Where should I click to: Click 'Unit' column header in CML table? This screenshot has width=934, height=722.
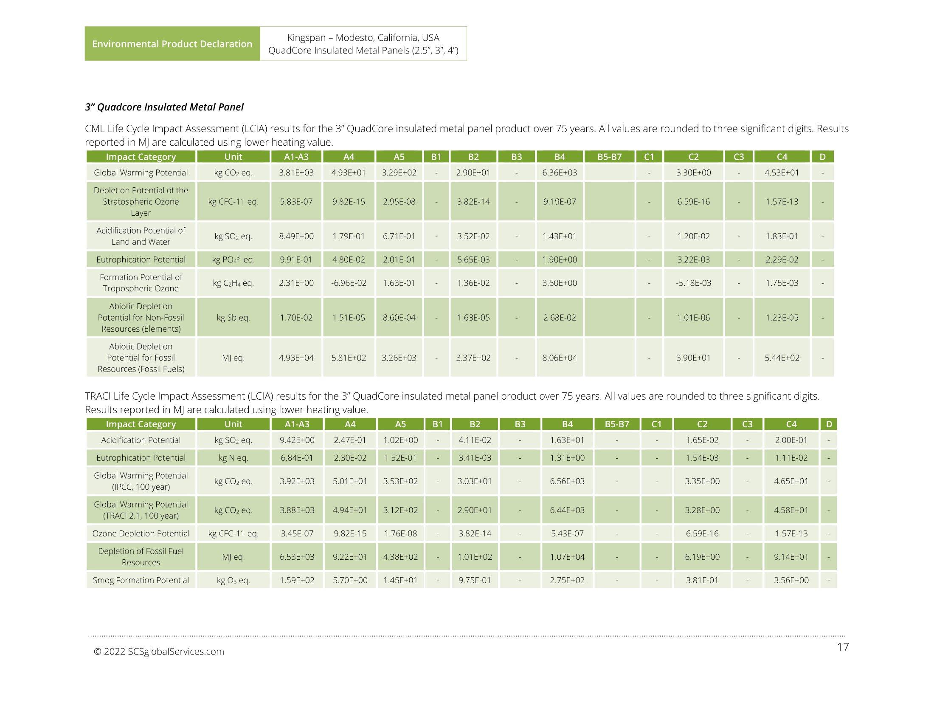(233, 157)
